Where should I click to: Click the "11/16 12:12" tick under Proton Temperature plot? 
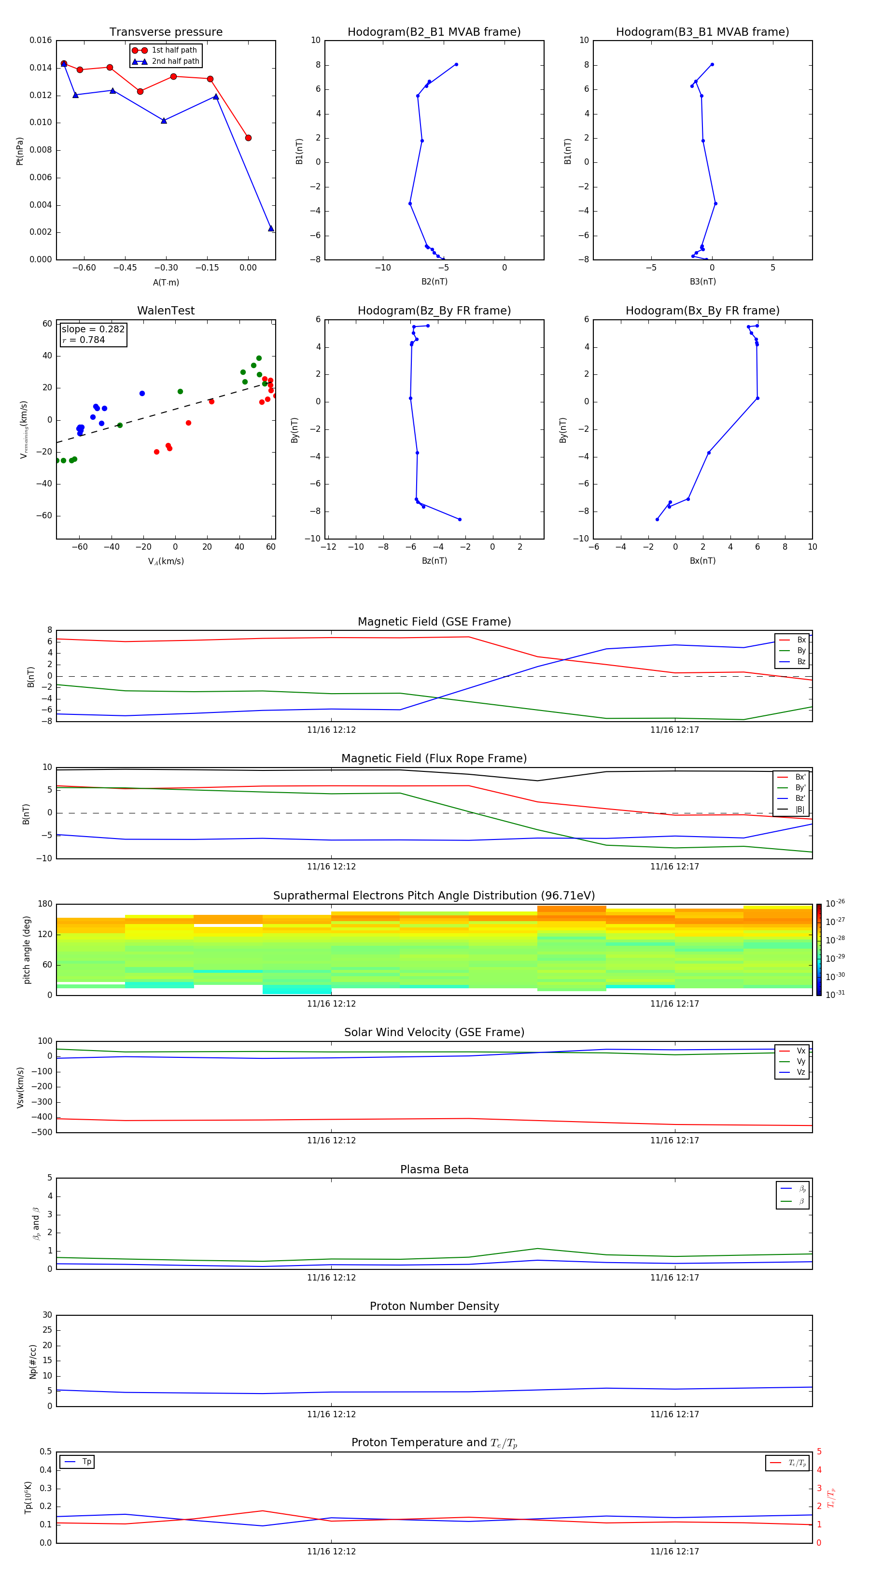click(332, 1552)
